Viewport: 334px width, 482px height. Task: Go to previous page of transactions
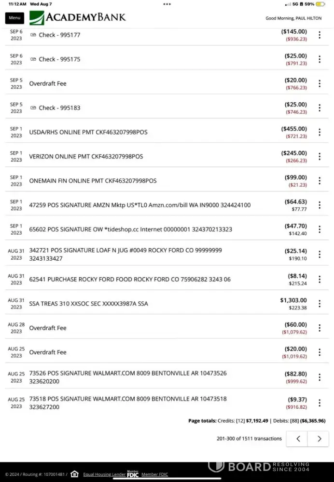(x=298, y=439)
